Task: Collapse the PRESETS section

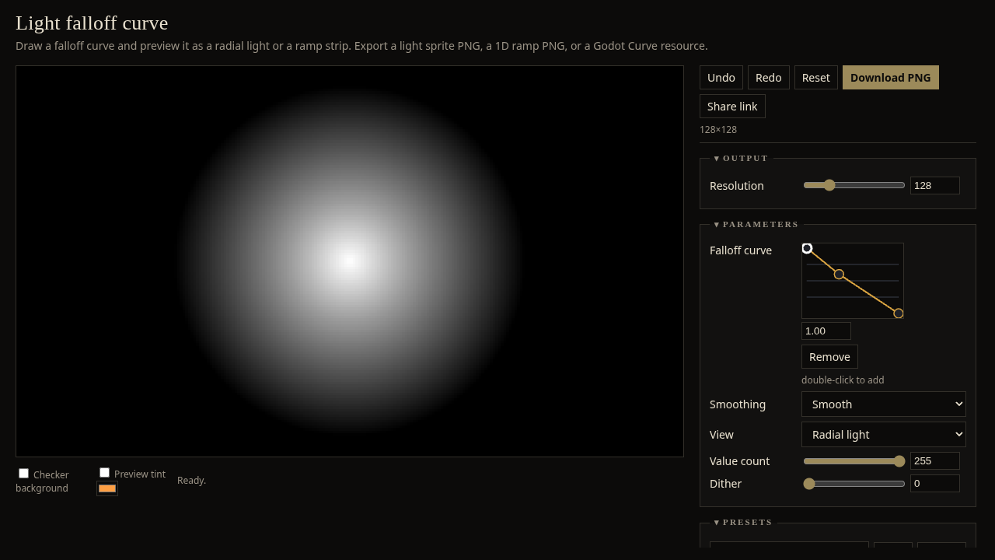Action: 742,522
